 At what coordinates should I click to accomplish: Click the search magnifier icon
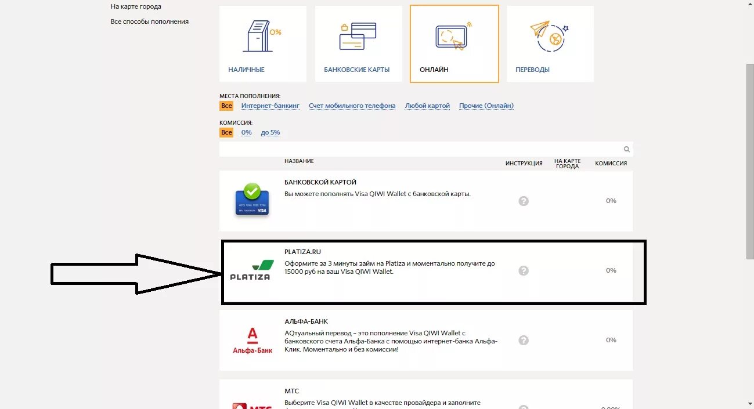click(x=627, y=149)
